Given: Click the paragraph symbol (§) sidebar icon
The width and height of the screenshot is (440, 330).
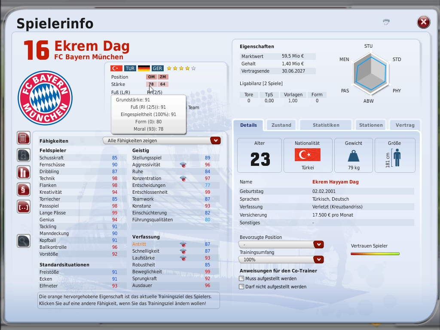Looking at the screenshot, I should tap(24, 189).
